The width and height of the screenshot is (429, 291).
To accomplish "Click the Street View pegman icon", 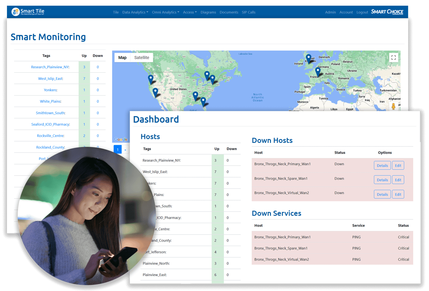I will tap(393, 107).
